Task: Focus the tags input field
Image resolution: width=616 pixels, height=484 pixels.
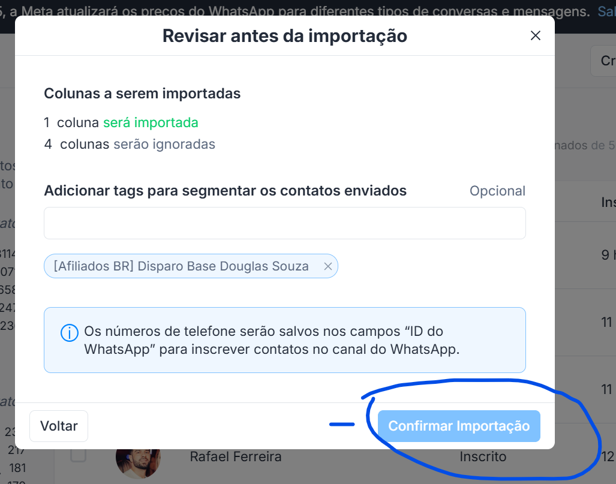Action: coord(284,223)
